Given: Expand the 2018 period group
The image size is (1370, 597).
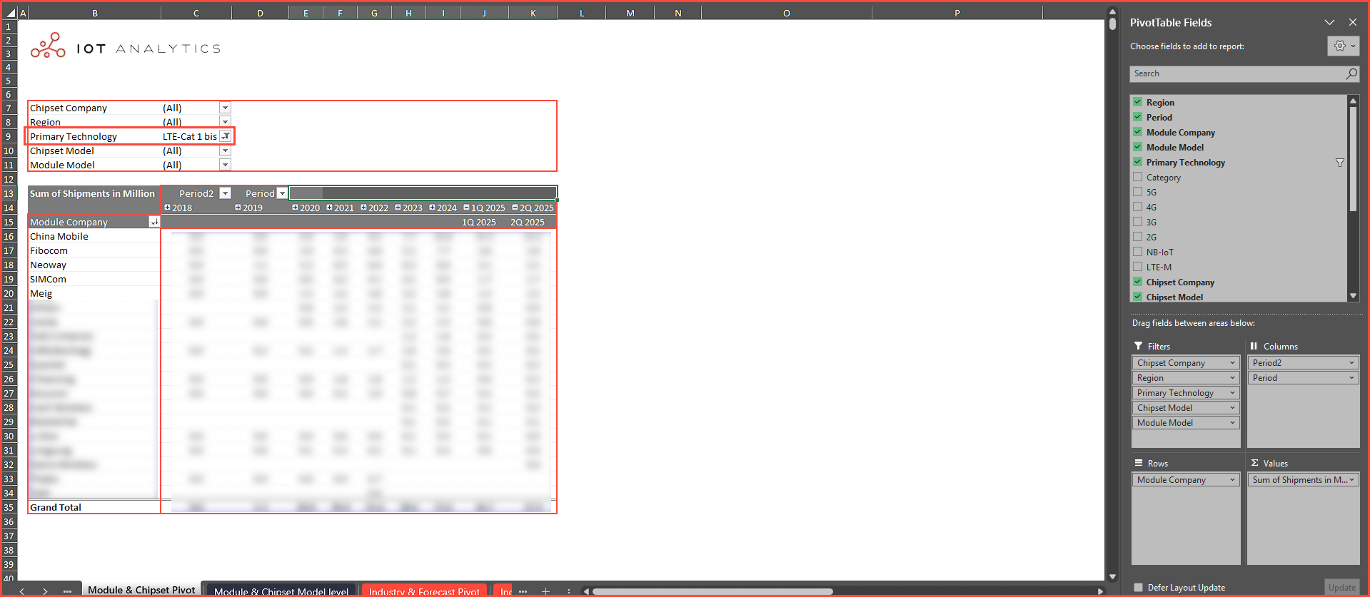Looking at the screenshot, I should point(167,208).
